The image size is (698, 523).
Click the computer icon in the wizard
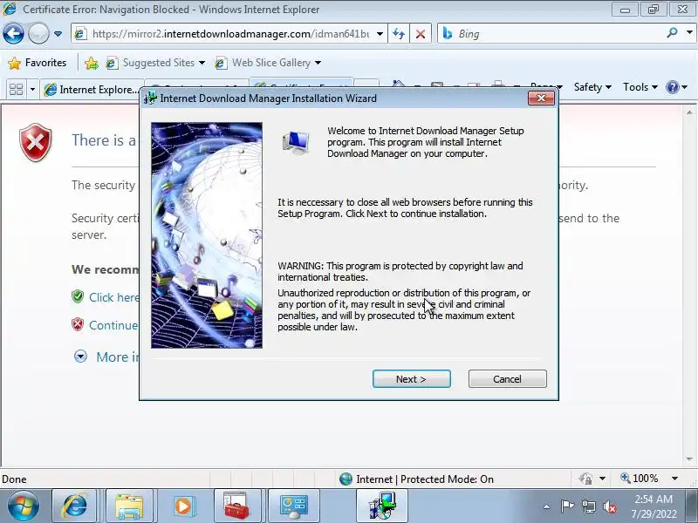(x=296, y=142)
